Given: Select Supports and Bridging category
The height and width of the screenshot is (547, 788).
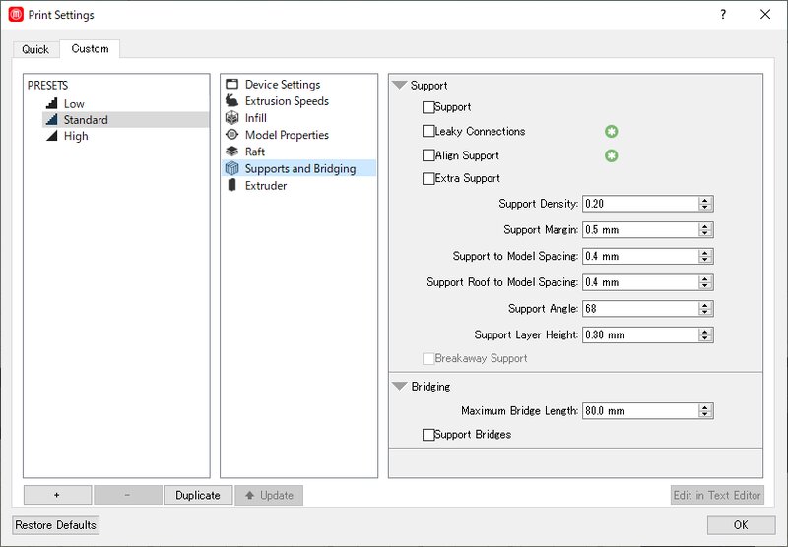Looking at the screenshot, I should pyautogui.click(x=299, y=168).
